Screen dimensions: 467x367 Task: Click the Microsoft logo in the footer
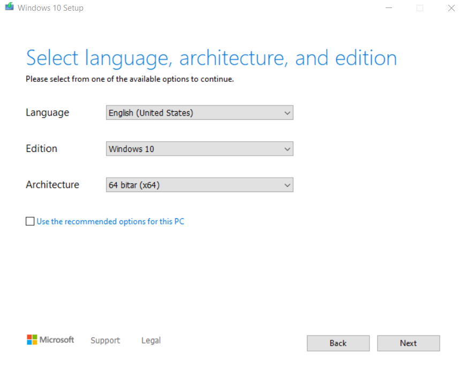click(50, 340)
